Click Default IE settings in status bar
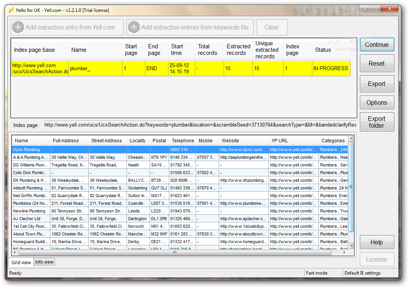Image resolution: width=409 pixels, height=288 pixels. click(362, 273)
